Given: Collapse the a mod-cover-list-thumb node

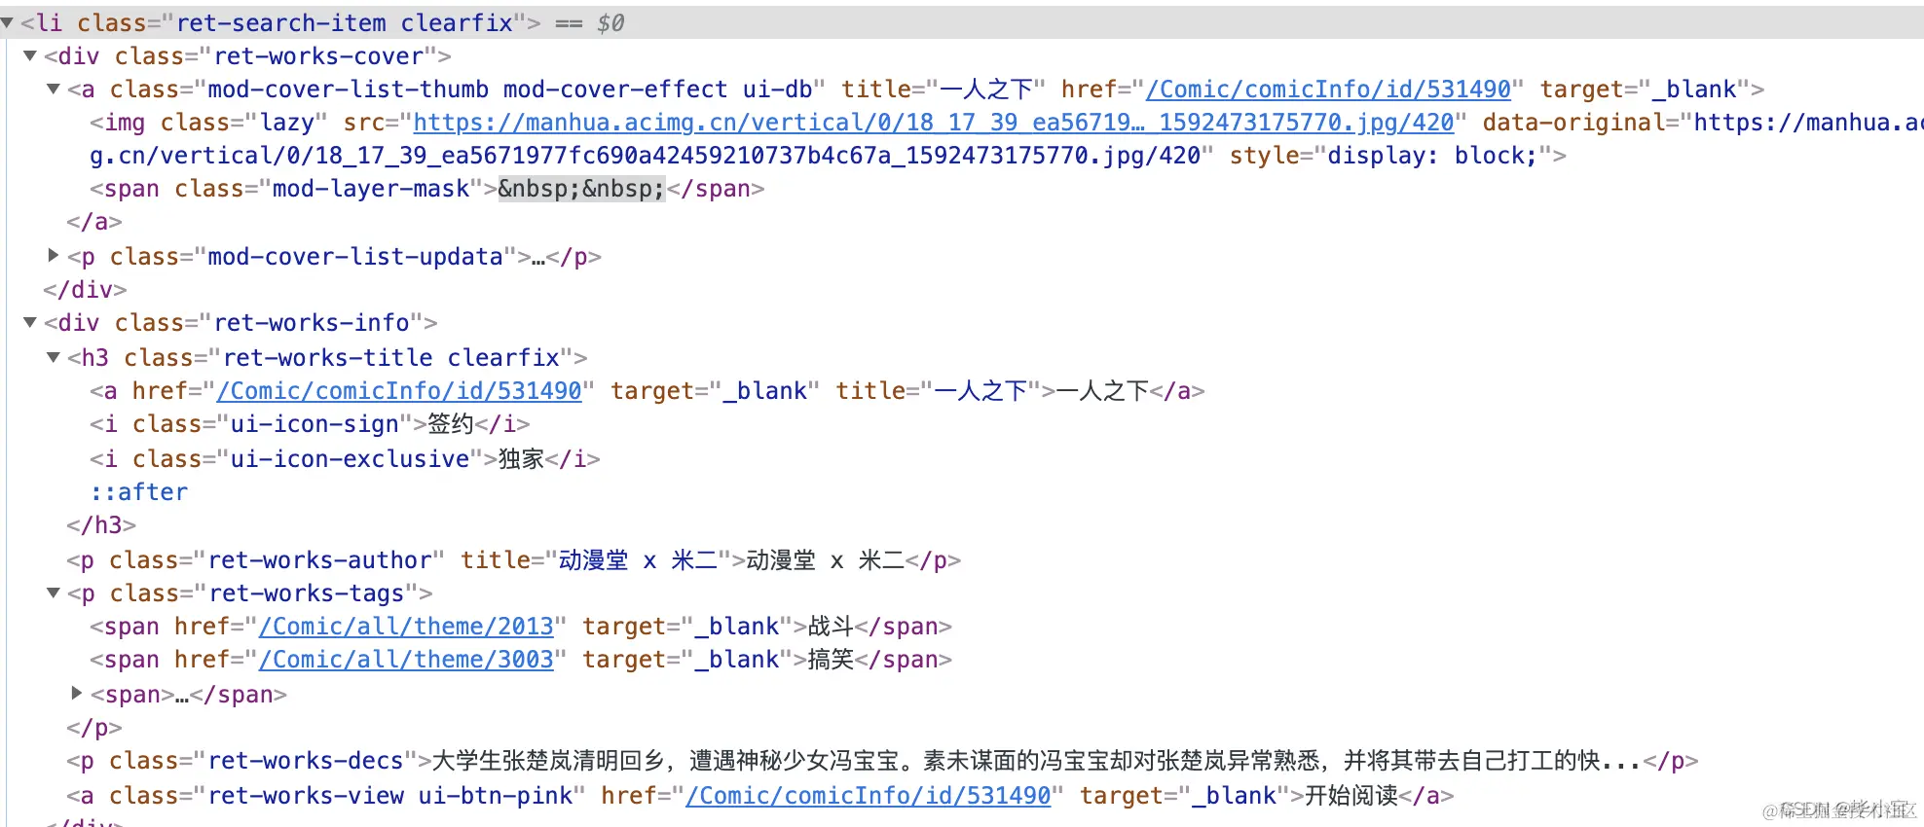Looking at the screenshot, I should pyautogui.click(x=54, y=90).
